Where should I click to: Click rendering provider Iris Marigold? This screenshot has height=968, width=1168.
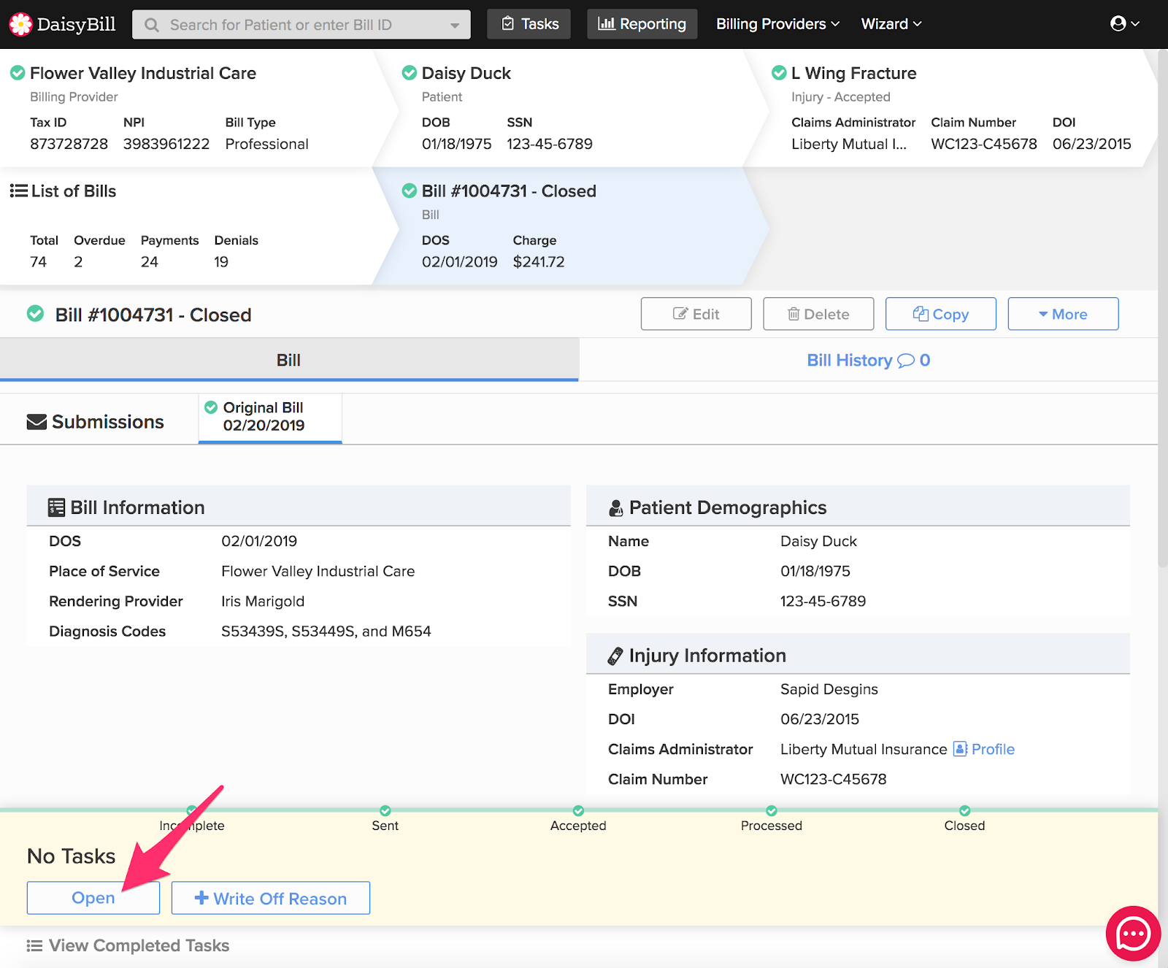tap(263, 602)
